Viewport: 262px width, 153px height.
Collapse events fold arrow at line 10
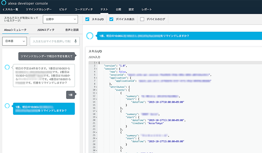97,90
